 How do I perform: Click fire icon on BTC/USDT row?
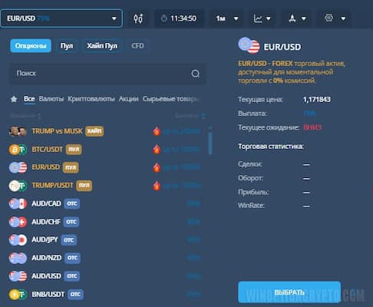pyautogui.click(x=157, y=150)
